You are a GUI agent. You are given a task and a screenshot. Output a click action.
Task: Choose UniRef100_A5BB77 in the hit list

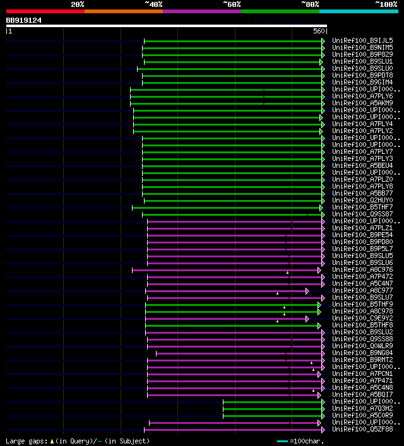(362, 193)
